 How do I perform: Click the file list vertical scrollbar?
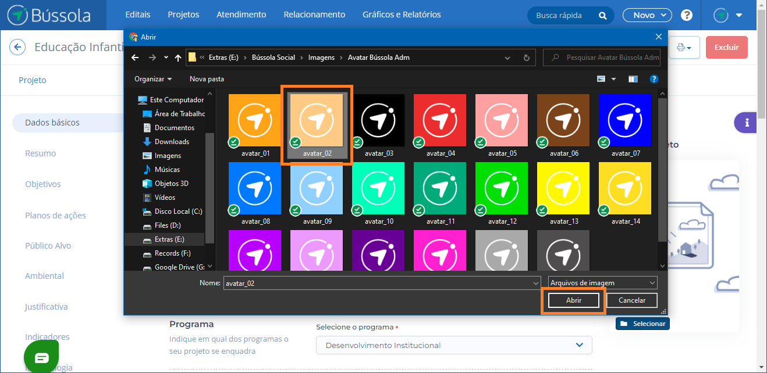click(x=662, y=168)
